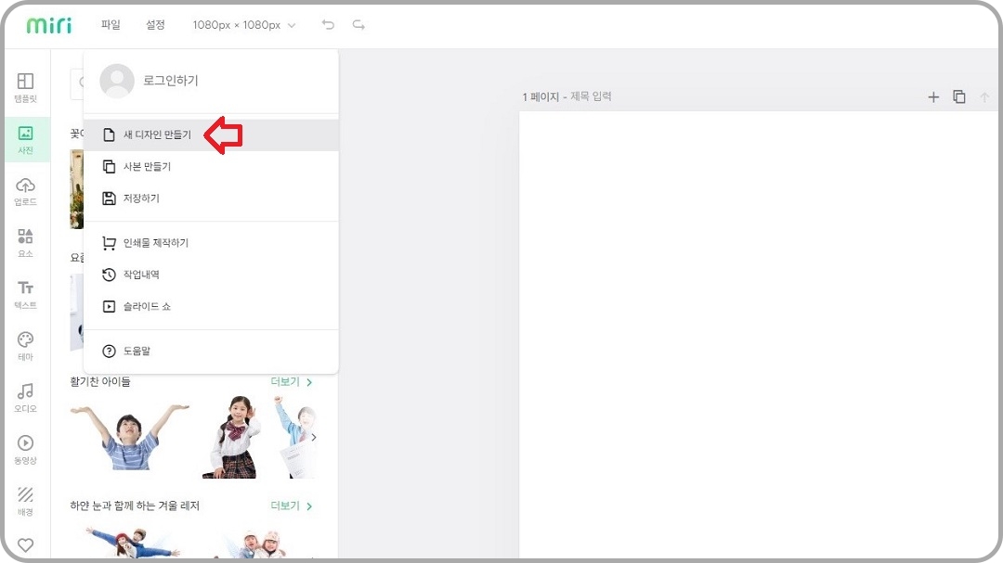1003x563 pixels.
Task: Click the move page up arrow
Action: [x=984, y=97]
